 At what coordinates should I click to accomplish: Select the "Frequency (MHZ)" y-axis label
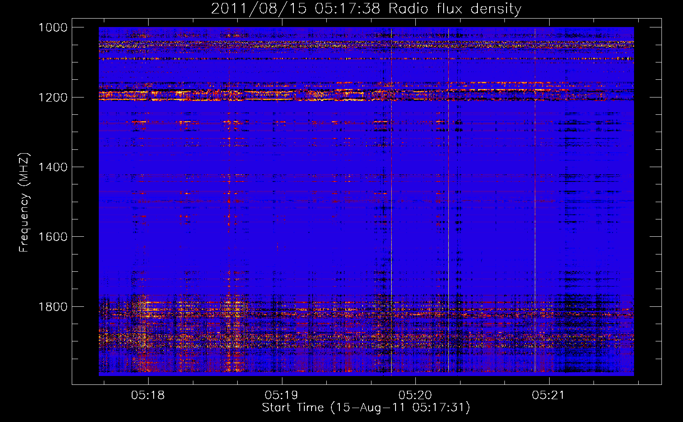click(24, 203)
